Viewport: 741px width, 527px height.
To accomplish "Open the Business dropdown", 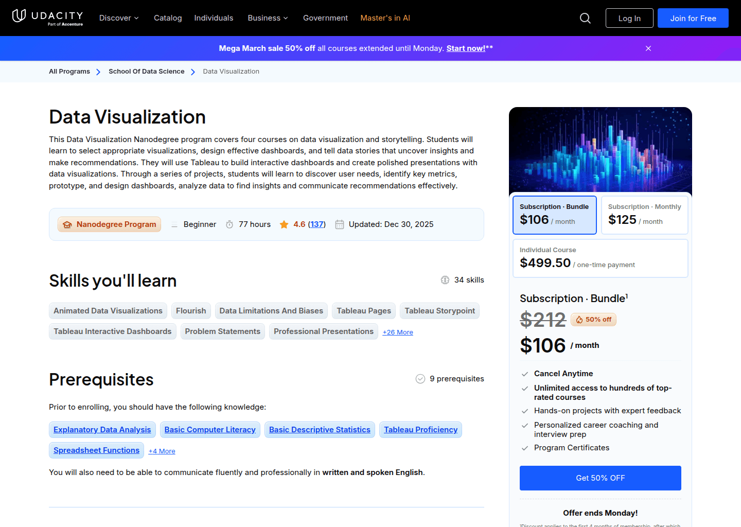I will [268, 17].
